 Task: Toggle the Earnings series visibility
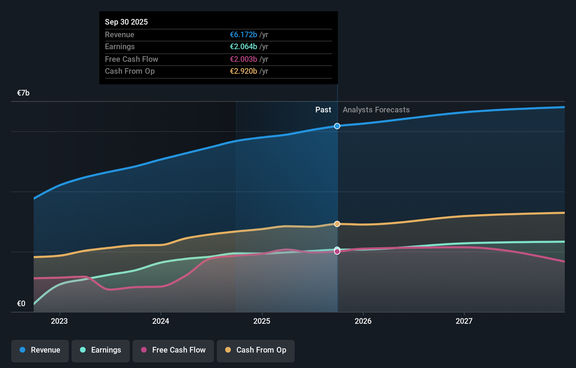tap(100, 351)
